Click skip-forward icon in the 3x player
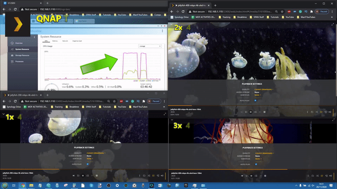 click(256, 176)
